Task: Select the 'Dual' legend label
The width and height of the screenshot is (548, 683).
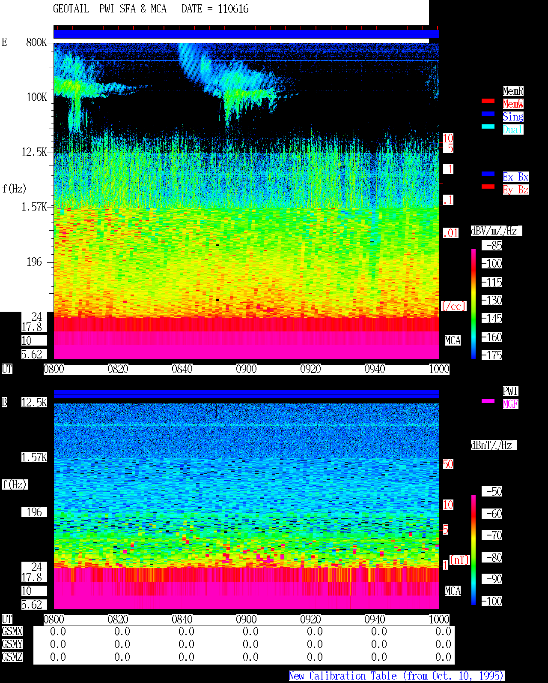Action: point(513,129)
